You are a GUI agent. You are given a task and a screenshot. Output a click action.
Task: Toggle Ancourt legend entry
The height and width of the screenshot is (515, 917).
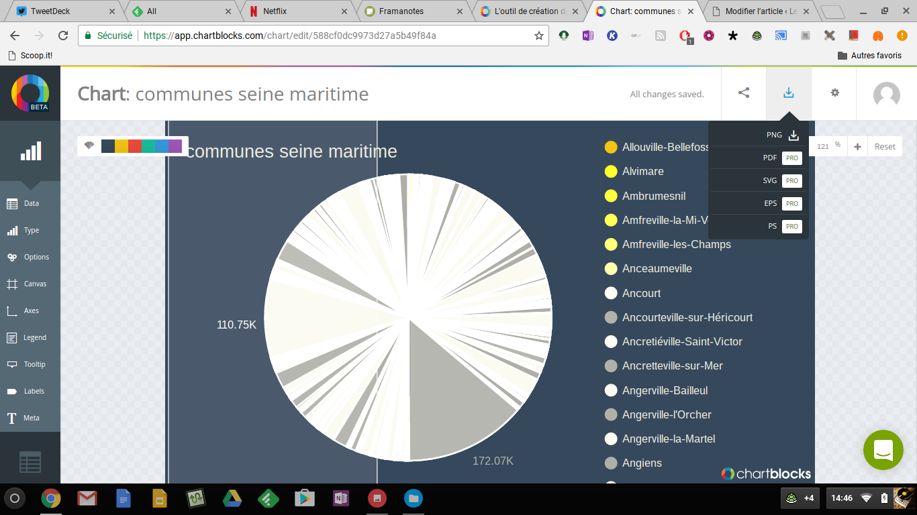pyautogui.click(x=633, y=293)
